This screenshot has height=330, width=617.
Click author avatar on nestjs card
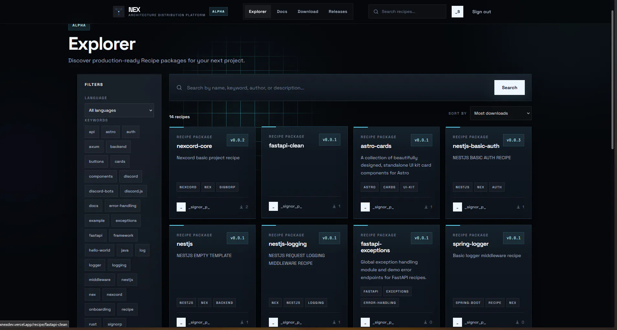tap(181, 322)
